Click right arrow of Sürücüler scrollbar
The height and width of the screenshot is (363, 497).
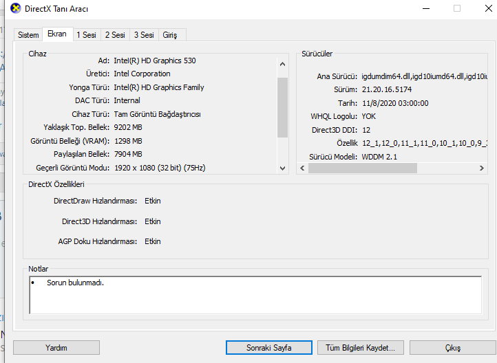coord(481,168)
